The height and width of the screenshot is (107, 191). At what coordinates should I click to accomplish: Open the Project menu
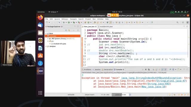pyautogui.click(x=88, y=19)
